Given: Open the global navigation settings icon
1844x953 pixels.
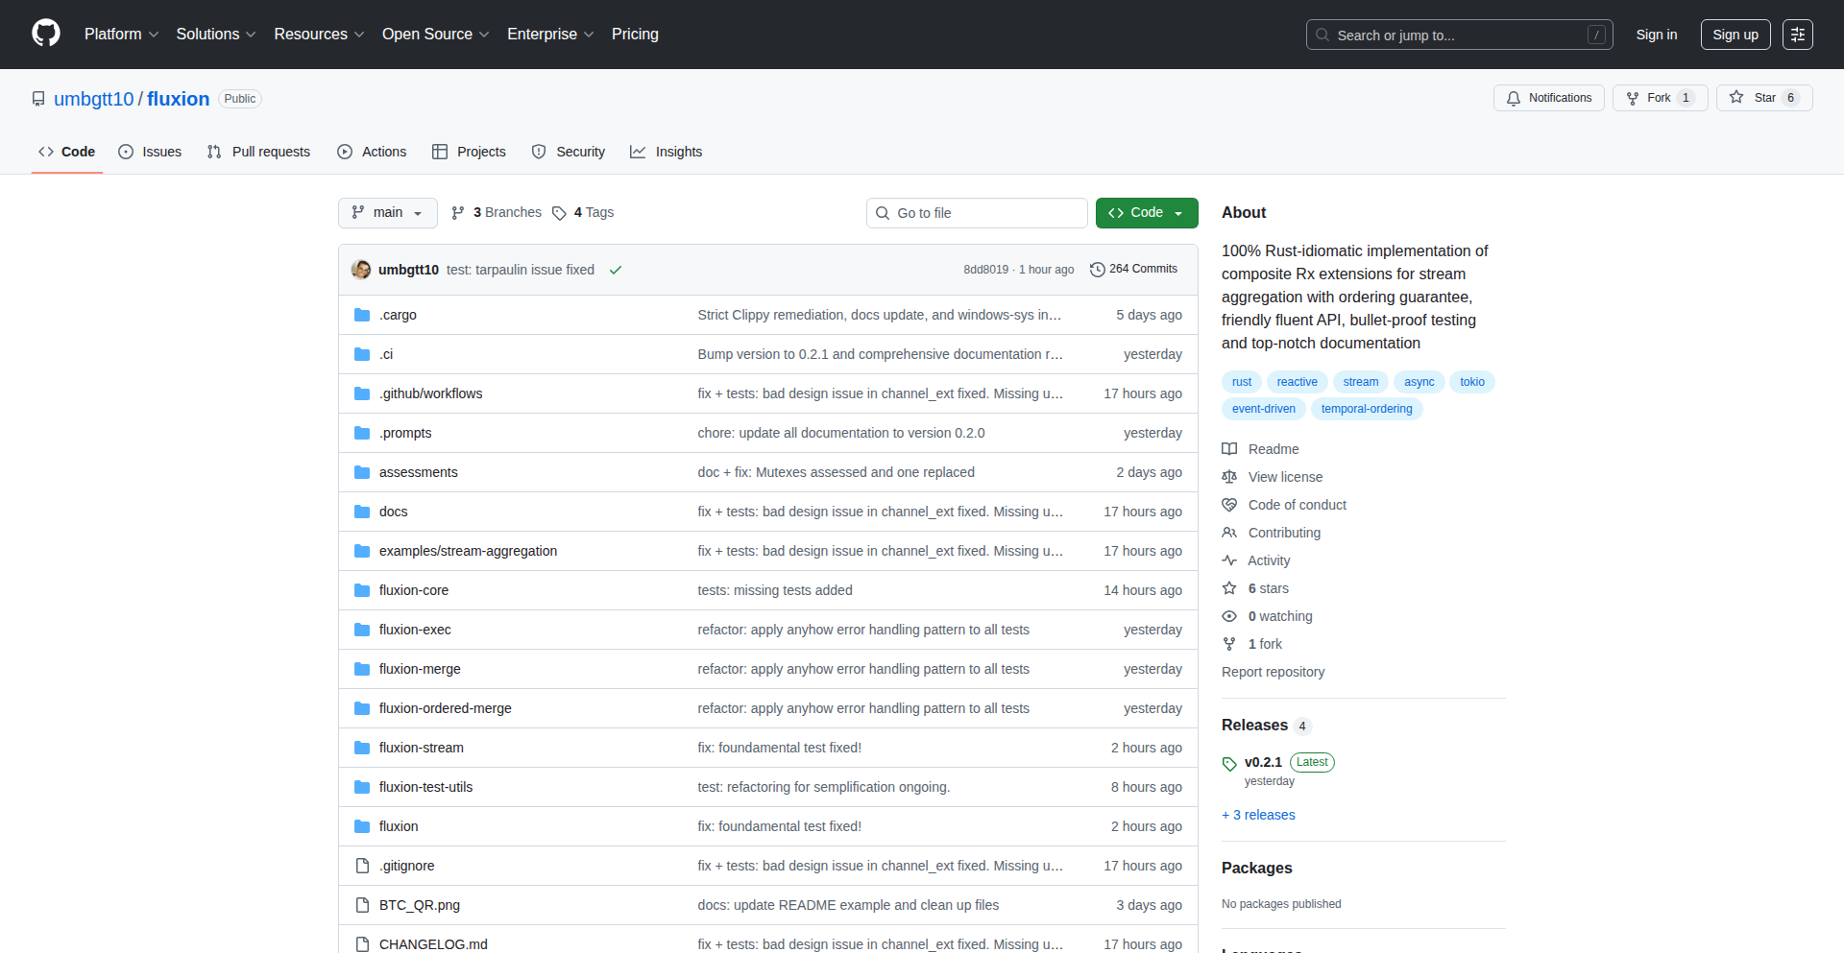Looking at the screenshot, I should click(1798, 35).
